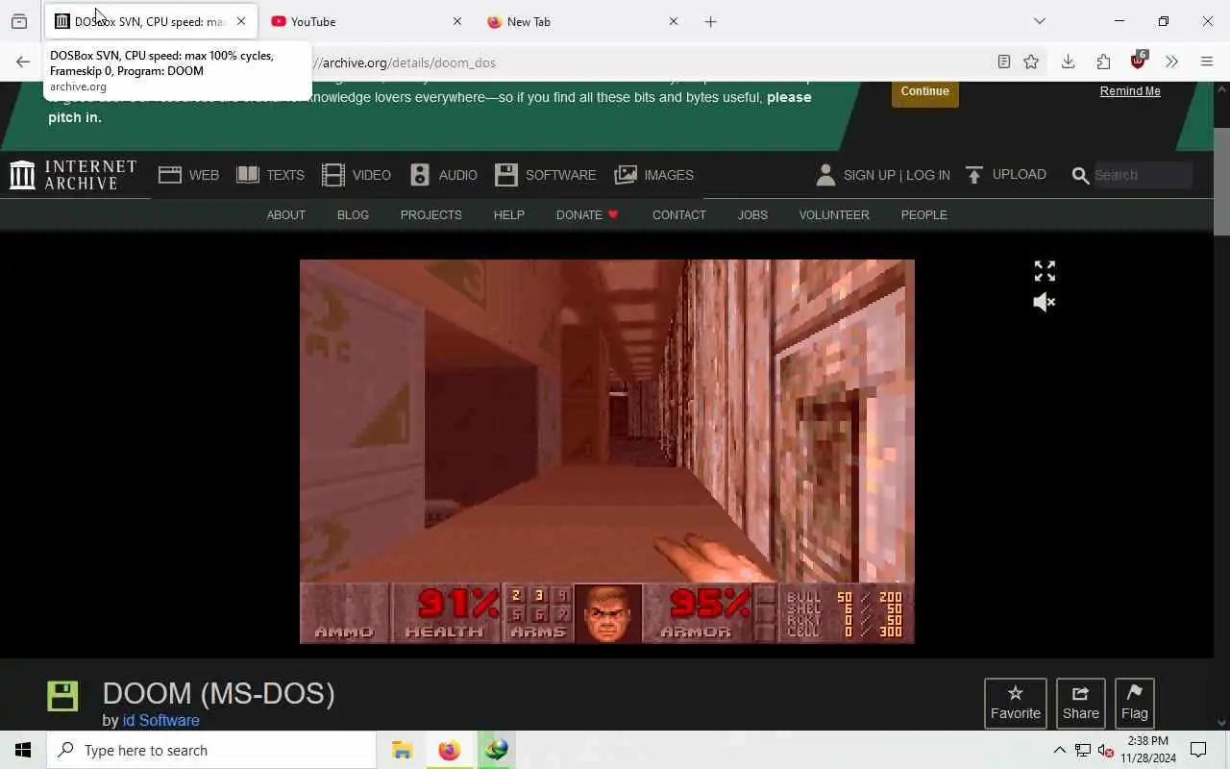Open the JOBS link
Image resolution: width=1230 pixels, height=769 pixels.
pyautogui.click(x=752, y=215)
